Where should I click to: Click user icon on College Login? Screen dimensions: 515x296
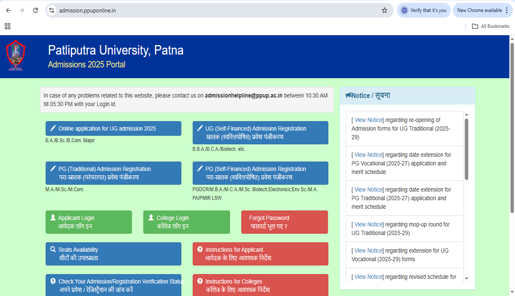151,218
